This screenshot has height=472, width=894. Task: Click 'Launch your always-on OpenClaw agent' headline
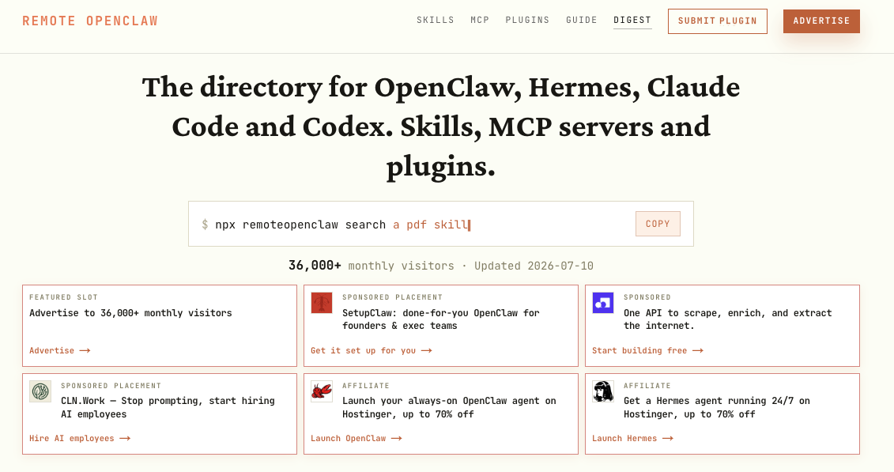pyautogui.click(x=449, y=408)
